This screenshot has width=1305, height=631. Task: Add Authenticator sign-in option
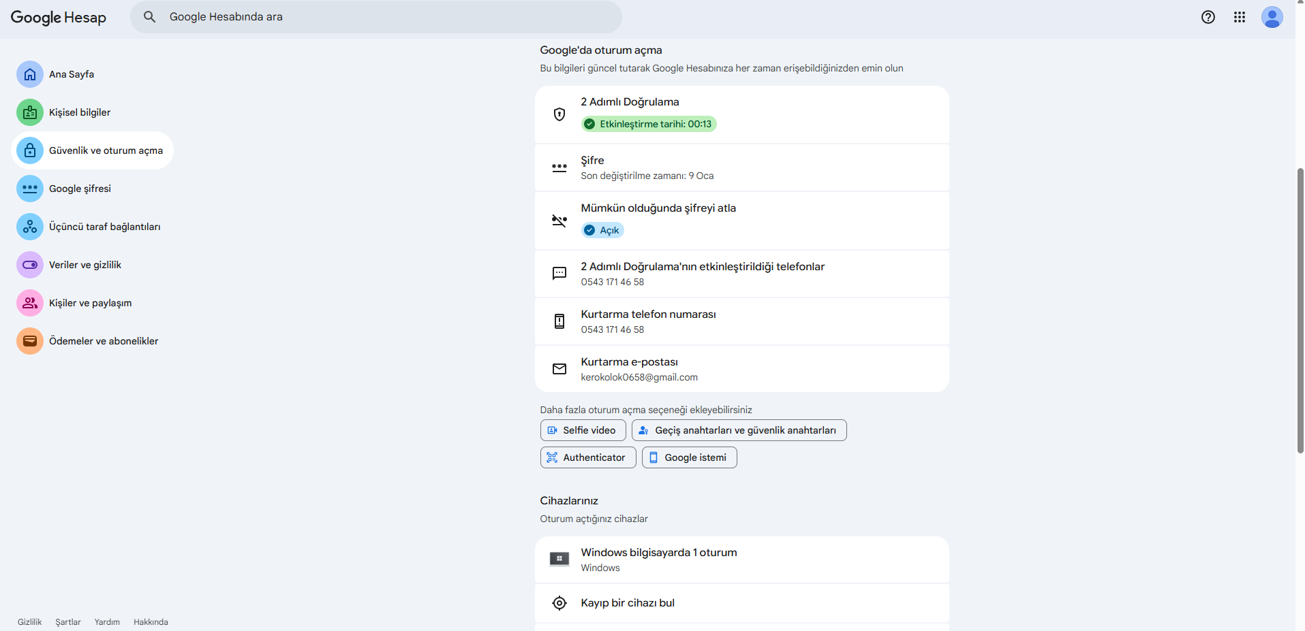(587, 457)
